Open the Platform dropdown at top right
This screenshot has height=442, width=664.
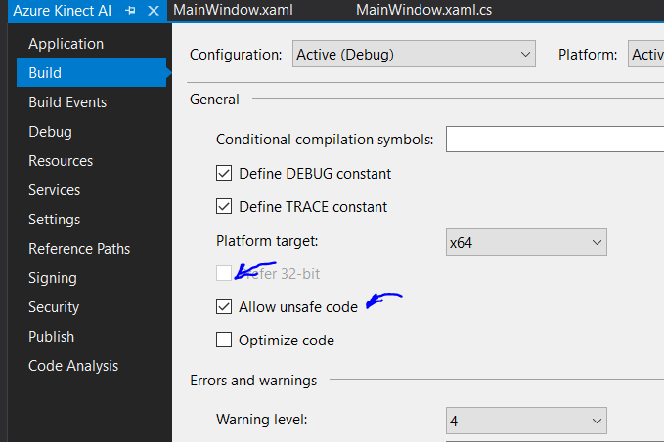[x=645, y=55]
